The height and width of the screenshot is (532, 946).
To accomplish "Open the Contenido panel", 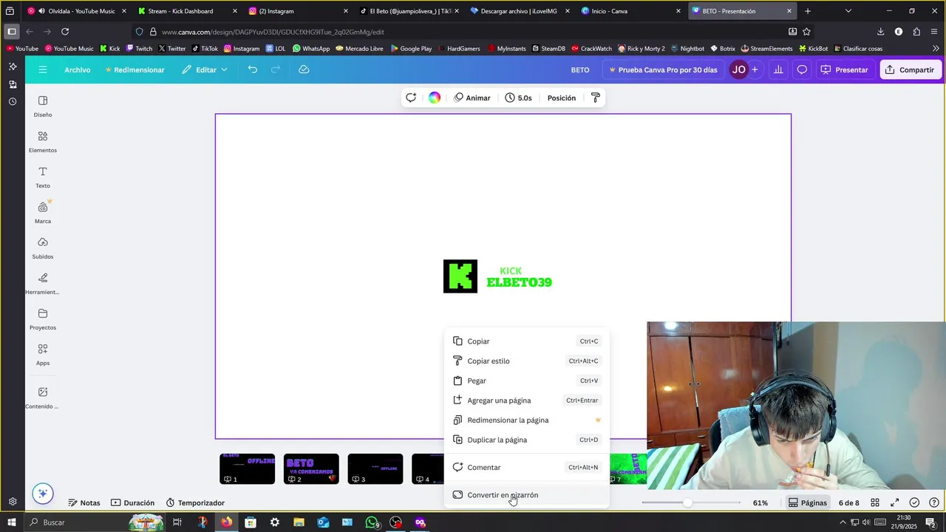I will pos(43,398).
